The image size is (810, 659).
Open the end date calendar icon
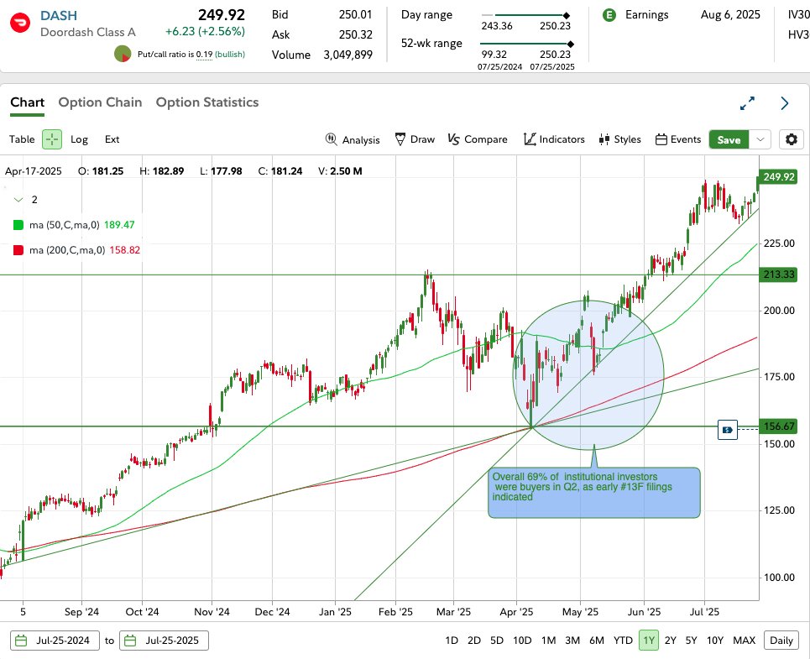coord(130,641)
